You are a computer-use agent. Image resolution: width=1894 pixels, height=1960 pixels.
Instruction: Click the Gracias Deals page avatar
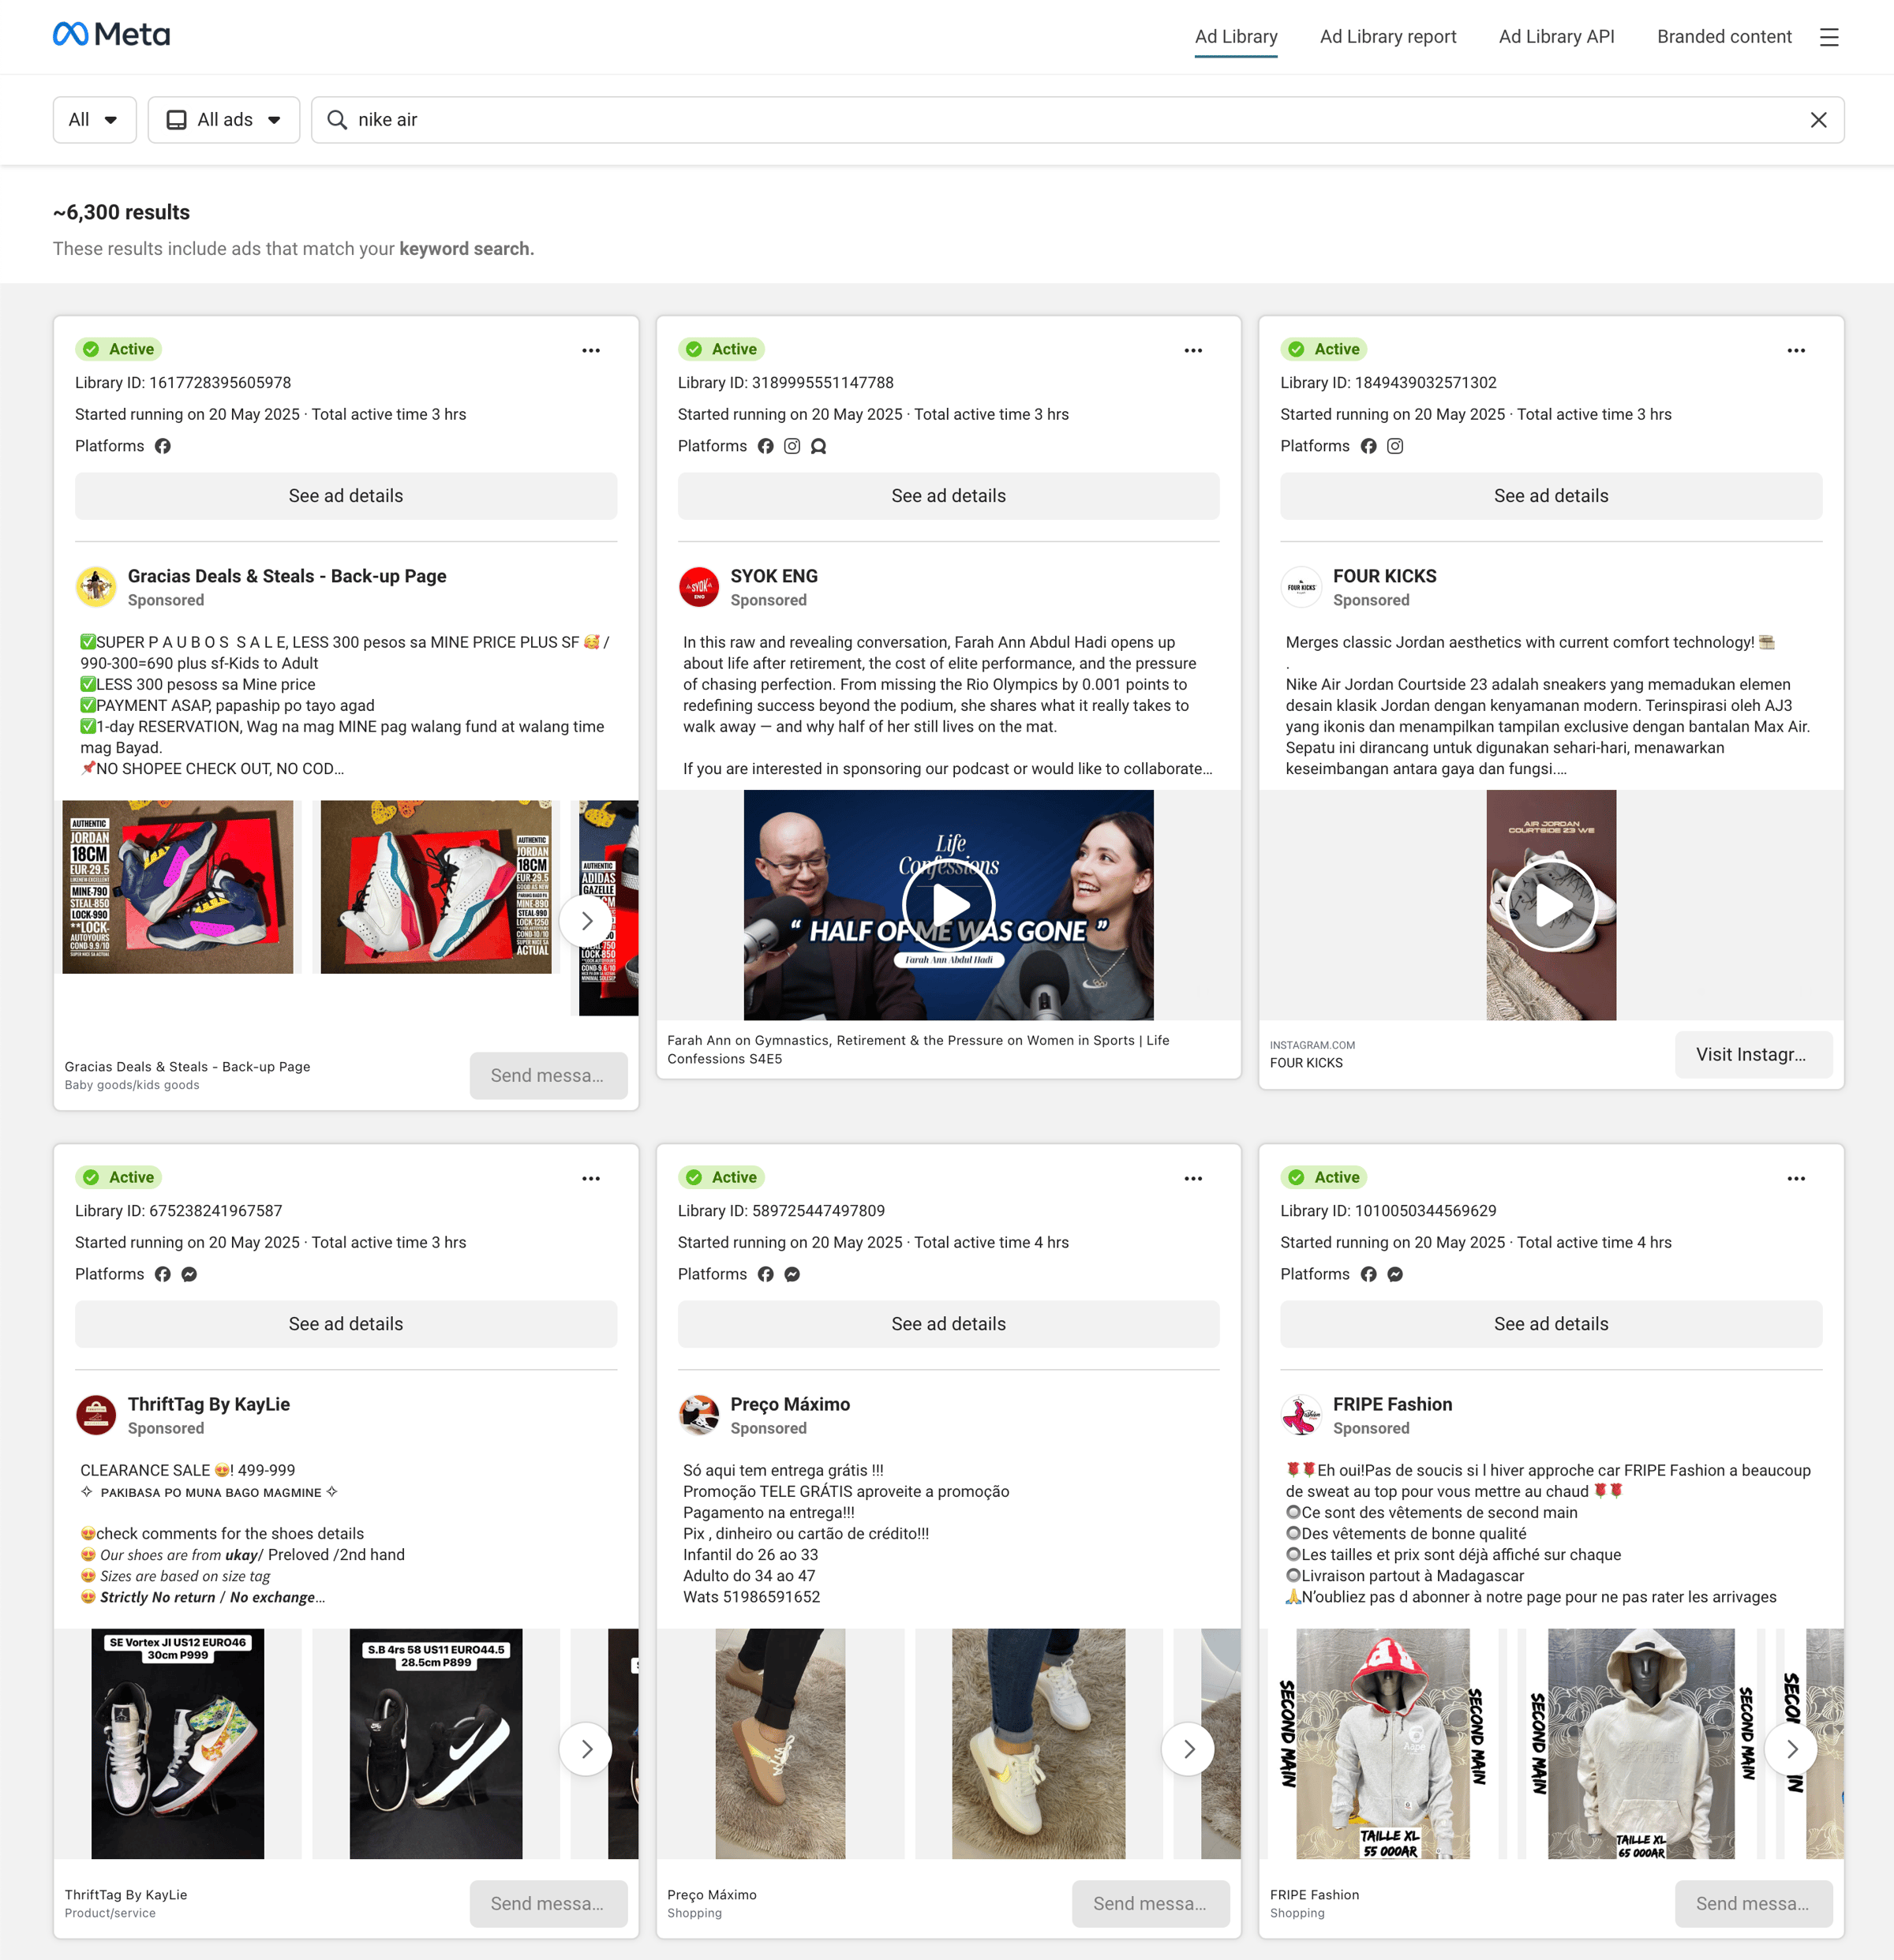96,587
